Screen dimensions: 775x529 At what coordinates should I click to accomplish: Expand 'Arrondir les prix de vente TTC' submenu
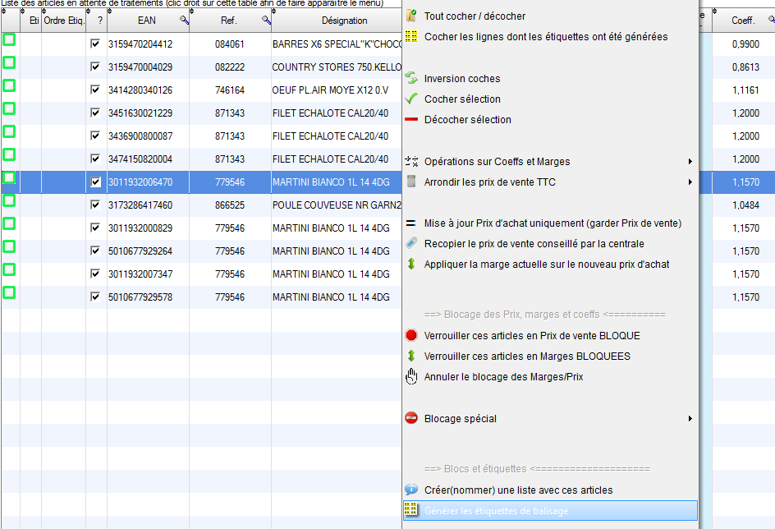point(690,182)
